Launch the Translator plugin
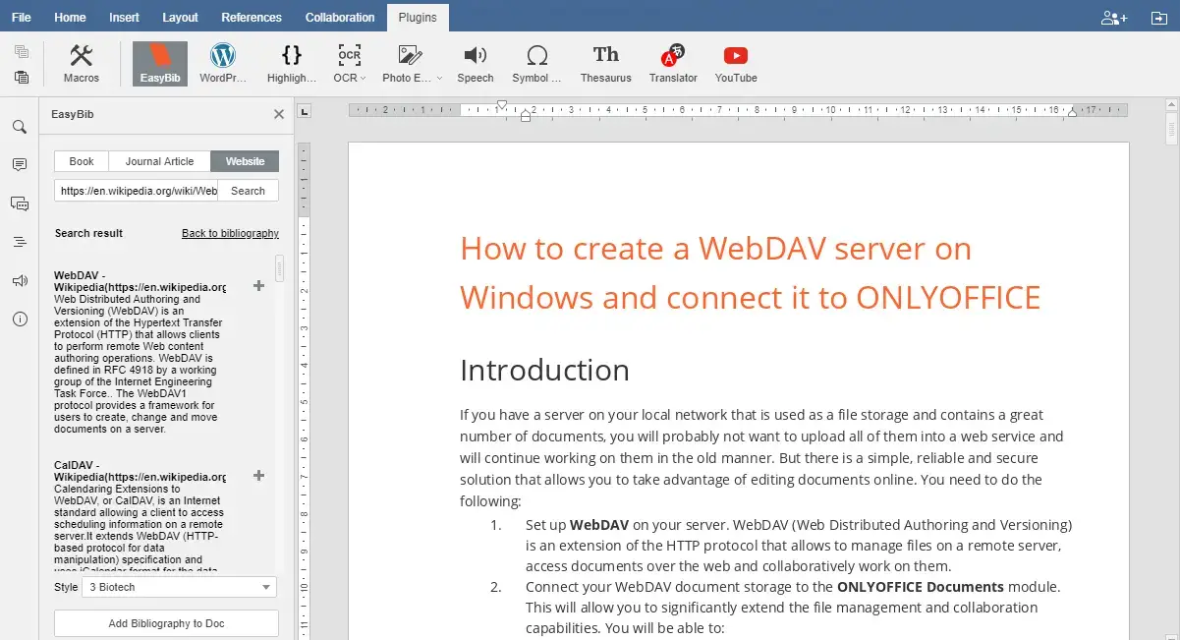Screen dimensions: 1180x640 pyautogui.click(x=673, y=64)
